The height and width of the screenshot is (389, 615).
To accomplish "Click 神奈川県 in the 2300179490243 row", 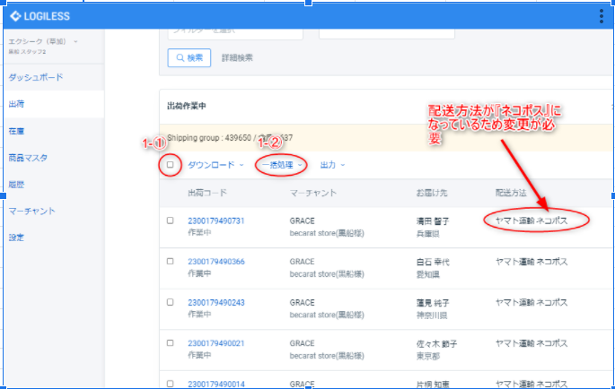I will pyautogui.click(x=432, y=316).
